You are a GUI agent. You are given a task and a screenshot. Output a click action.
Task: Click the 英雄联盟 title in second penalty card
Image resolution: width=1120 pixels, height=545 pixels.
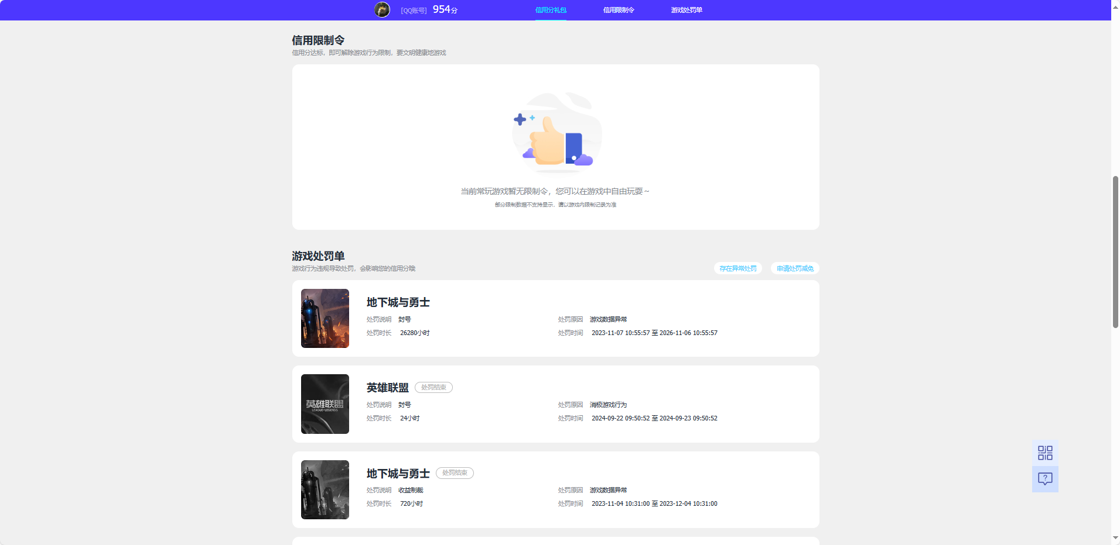click(x=387, y=387)
